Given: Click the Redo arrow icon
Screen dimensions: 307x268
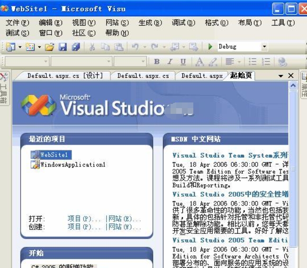Looking at the screenshot, I should (154, 46).
